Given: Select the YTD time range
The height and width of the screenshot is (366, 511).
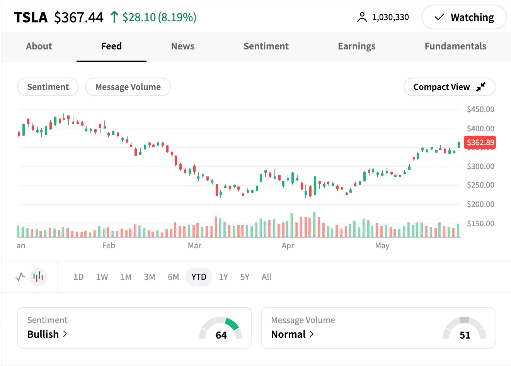Looking at the screenshot, I should [x=199, y=277].
